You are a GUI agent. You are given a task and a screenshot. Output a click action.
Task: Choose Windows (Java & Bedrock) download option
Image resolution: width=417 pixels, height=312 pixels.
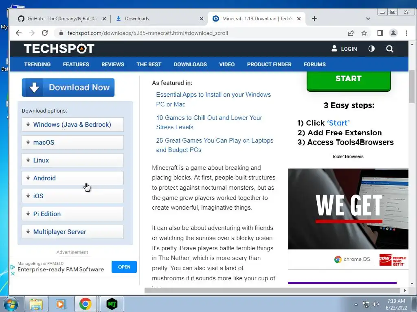point(72,124)
